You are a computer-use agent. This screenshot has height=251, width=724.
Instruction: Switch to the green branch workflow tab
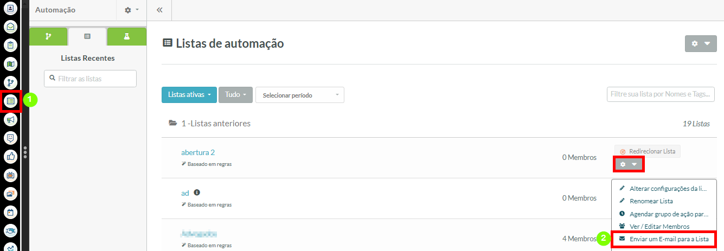48,36
